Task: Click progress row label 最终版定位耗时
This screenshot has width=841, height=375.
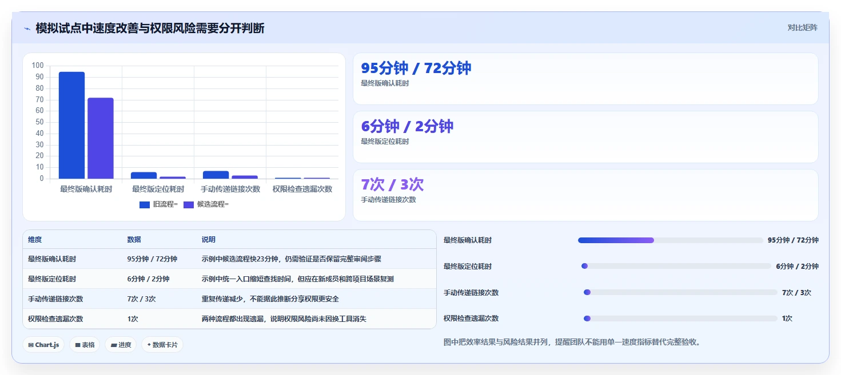Action: coord(468,267)
